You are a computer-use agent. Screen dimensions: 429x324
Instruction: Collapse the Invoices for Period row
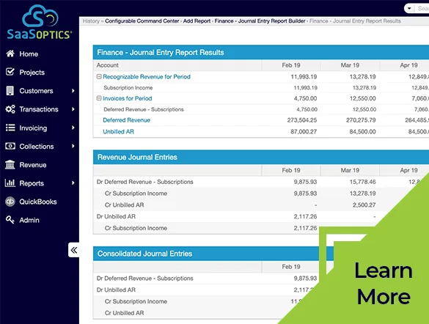coord(99,98)
